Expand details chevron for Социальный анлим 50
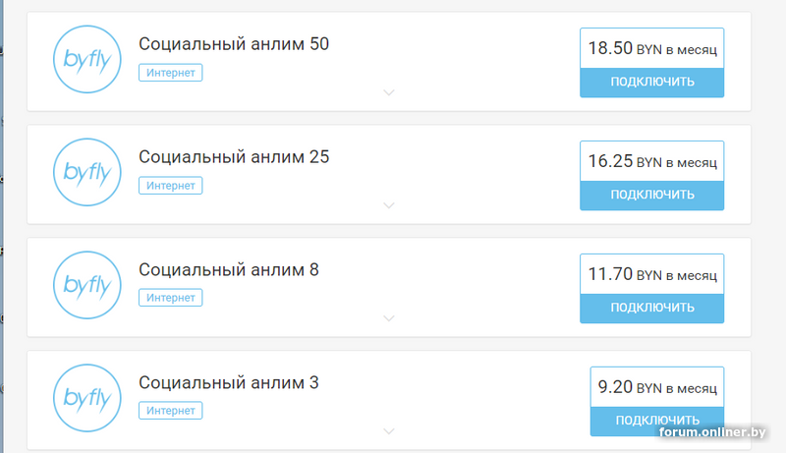The image size is (786, 453). point(389,92)
